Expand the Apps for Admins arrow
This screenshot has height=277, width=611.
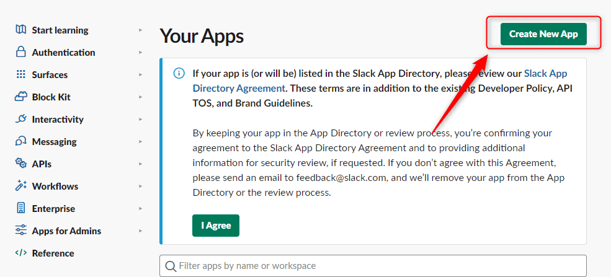[x=141, y=231]
